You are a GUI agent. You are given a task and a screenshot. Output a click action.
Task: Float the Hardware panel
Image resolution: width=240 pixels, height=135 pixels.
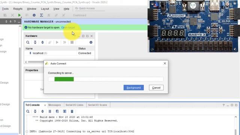[x=87, y=36]
